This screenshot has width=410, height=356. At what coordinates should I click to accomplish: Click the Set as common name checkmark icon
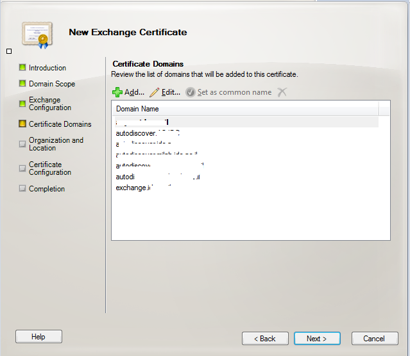coord(191,92)
